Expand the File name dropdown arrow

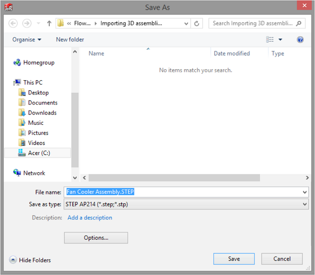[x=304, y=192]
